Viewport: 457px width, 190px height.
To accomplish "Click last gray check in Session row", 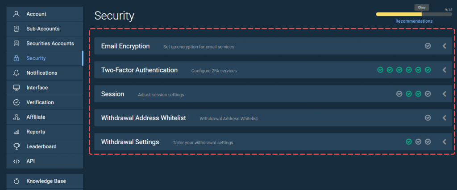I will click(428, 94).
